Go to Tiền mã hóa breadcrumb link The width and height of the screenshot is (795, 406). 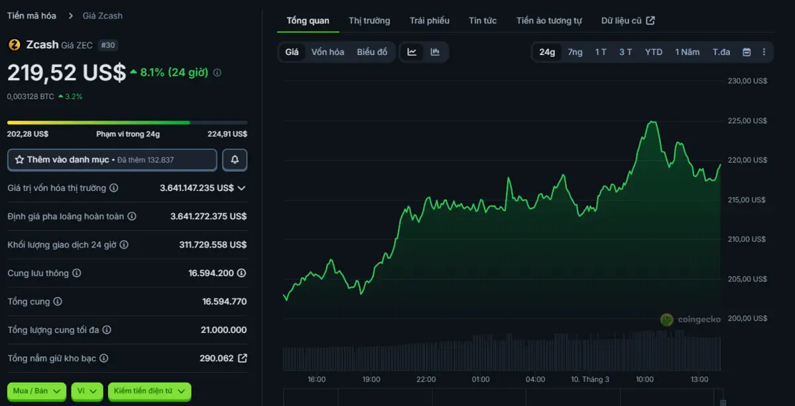click(x=32, y=15)
